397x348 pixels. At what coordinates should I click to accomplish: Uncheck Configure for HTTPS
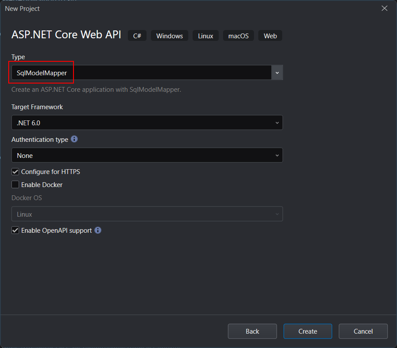point(15,172)
